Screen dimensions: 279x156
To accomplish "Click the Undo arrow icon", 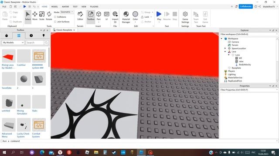I will [34, 6].
